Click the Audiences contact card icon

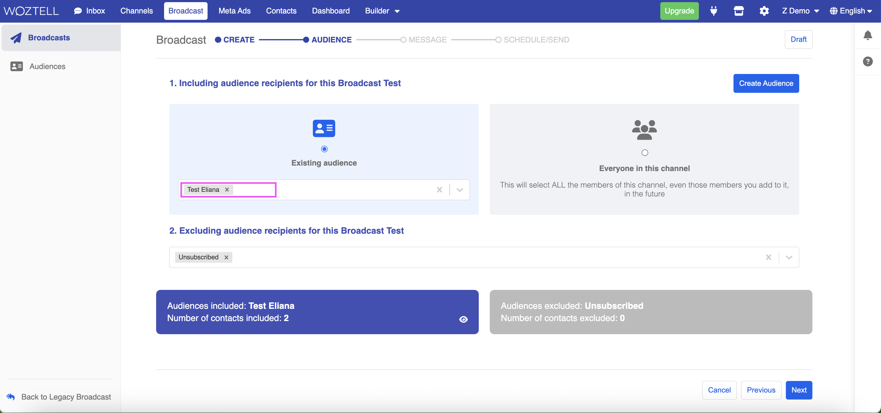click(x=17, y=66)
